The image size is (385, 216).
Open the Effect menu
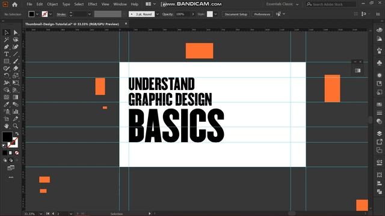pos(93,4)
